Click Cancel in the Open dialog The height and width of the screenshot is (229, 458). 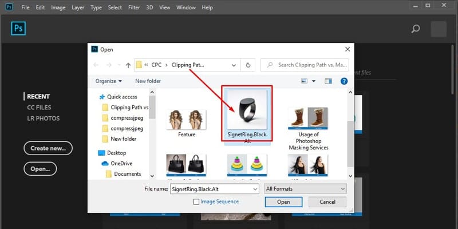tap(327, 202)
